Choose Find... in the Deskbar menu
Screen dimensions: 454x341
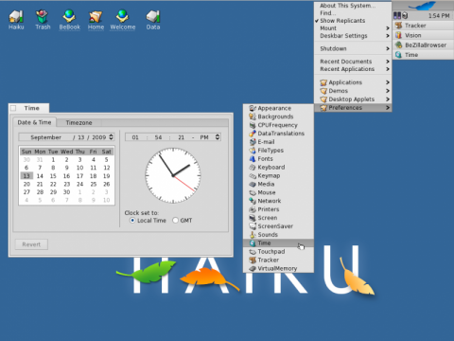[x=353, y=13]
